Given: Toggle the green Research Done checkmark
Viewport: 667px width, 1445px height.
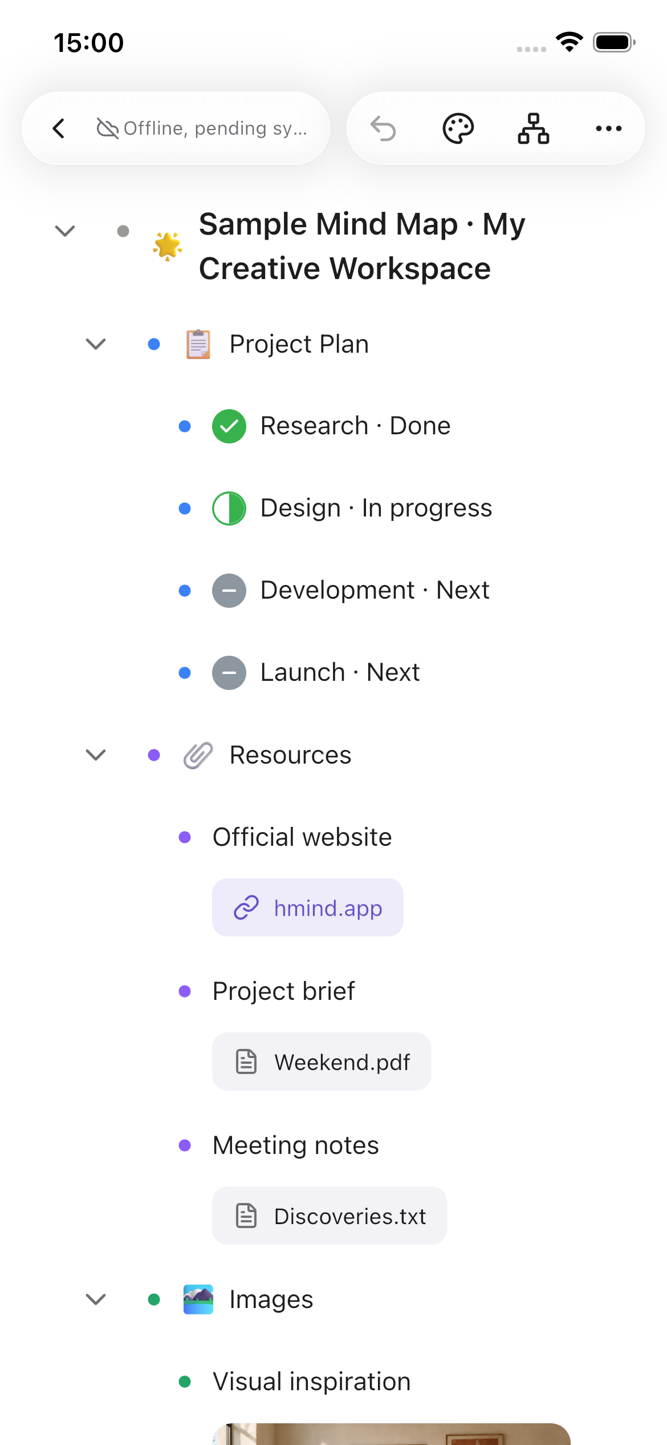Looking at the screenshot, I should point(229,426).
